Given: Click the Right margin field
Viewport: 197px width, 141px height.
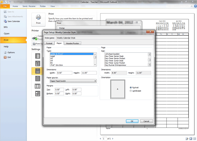Looking at the screenshot, I should [77, 94].
